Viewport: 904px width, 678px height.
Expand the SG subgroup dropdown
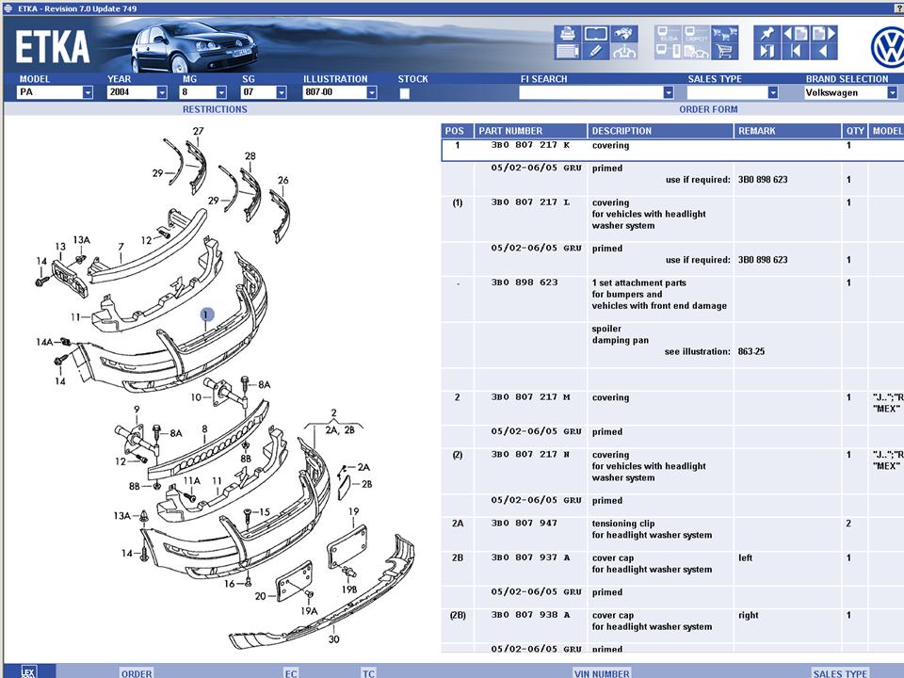click(282, 92)
